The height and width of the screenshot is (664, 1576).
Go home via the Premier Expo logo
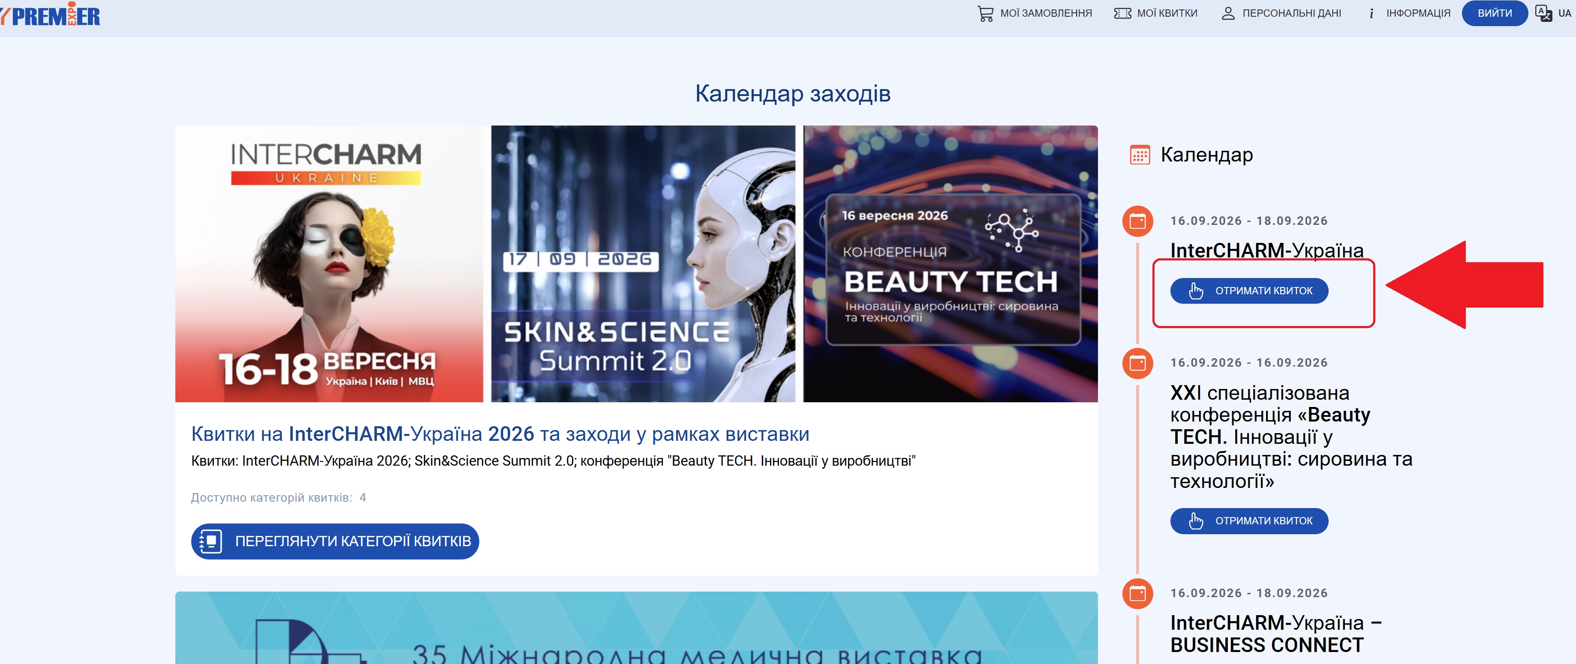tap(50, 15)
